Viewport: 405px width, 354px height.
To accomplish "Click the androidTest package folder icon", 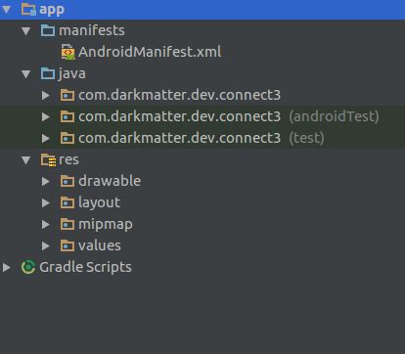I will pos(67,116).
